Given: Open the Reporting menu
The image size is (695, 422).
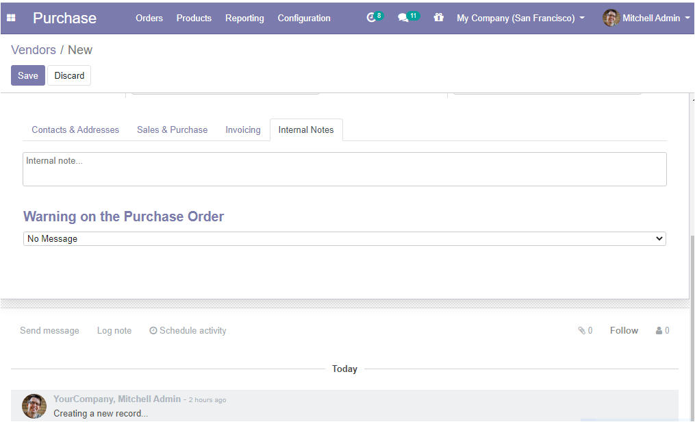Looking at the screenshot, I should (x=244, y=18).
